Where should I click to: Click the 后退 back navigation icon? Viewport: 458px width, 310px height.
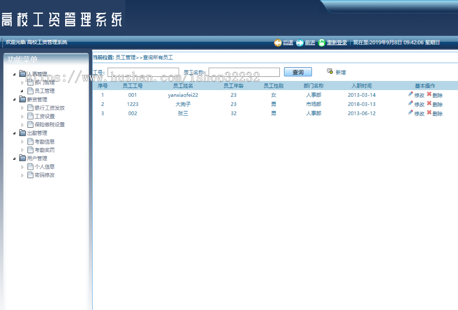pos(277,43)
